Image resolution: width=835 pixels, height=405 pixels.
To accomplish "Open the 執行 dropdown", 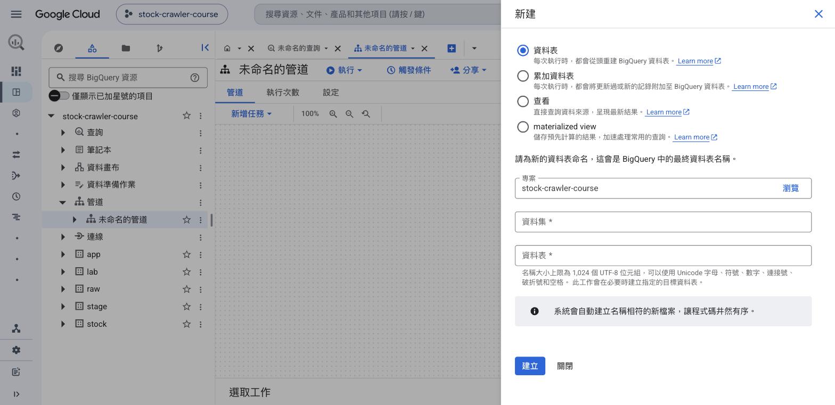I will click(x=344, y=70).
